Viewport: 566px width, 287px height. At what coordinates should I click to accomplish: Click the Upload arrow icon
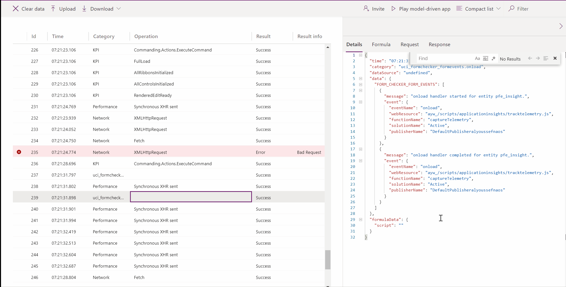pos(53,9)
